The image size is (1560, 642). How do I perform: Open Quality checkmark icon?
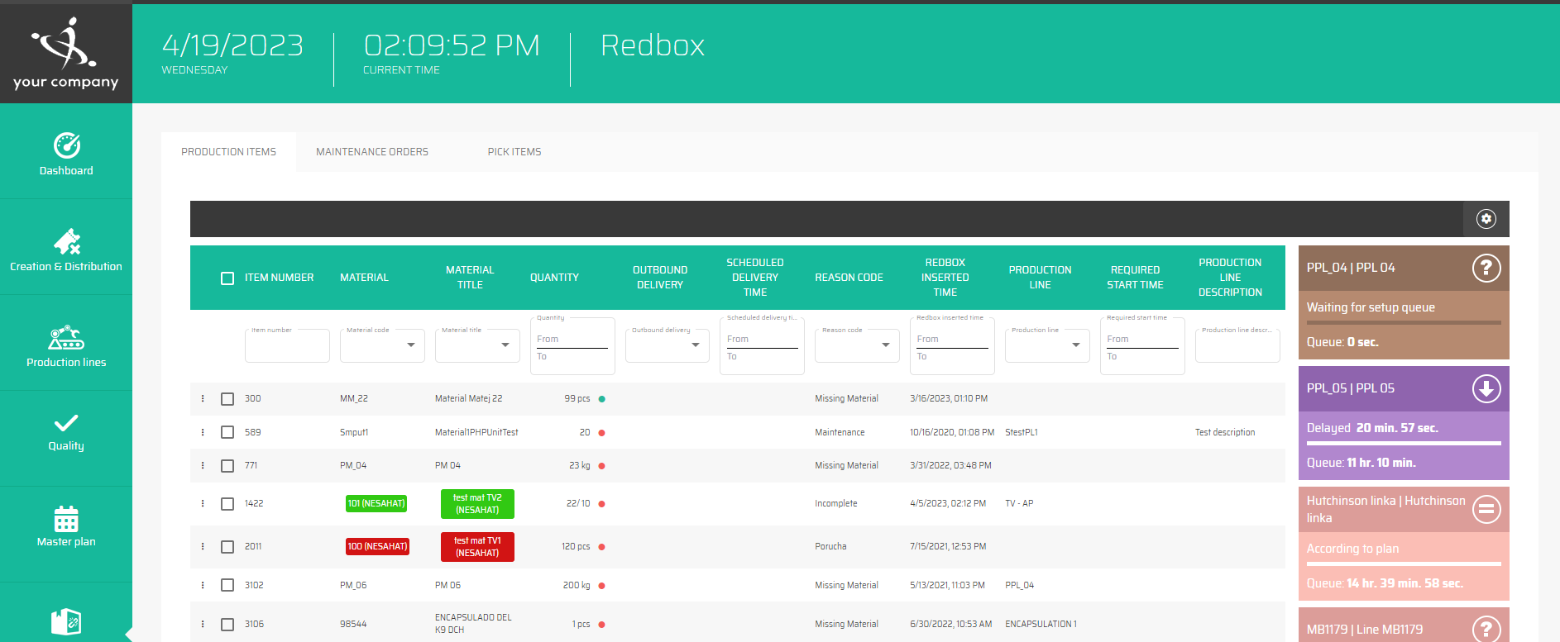(66, 423)
